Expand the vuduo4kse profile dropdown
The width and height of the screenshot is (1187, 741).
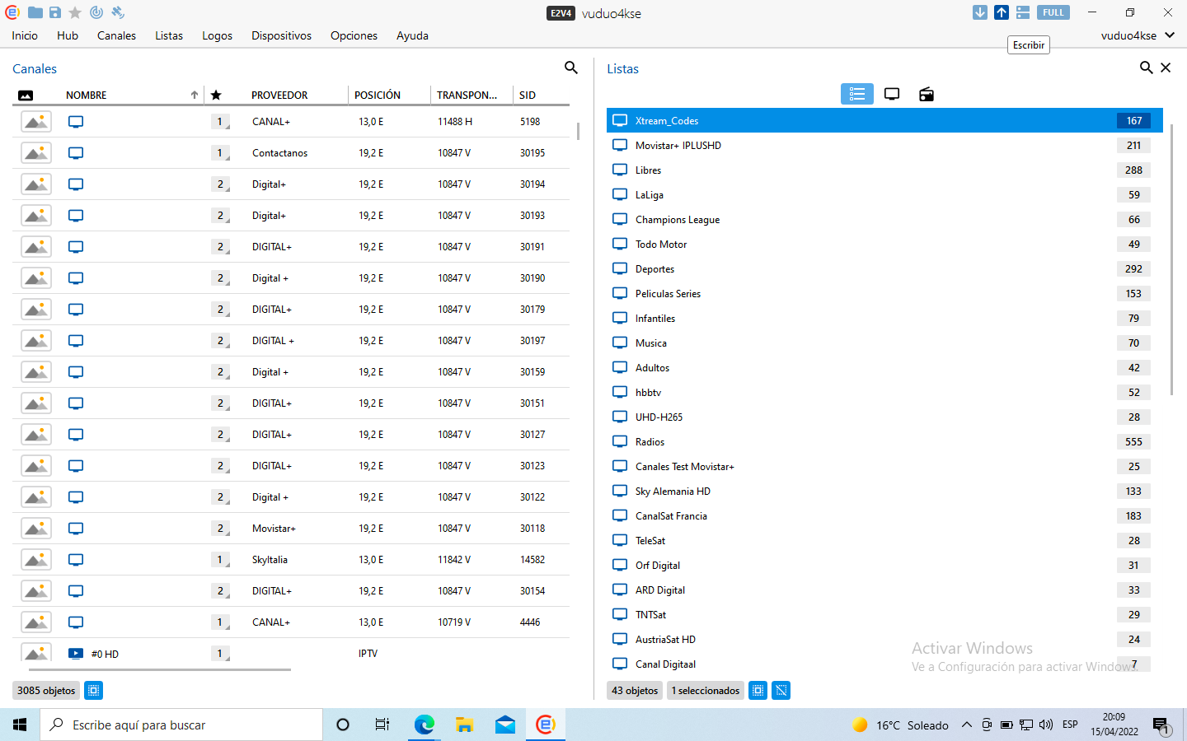pyautogui.click(x=1138, y=35)
